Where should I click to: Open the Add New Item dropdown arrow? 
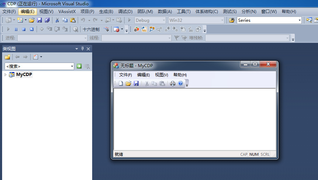tap(26, 20)
